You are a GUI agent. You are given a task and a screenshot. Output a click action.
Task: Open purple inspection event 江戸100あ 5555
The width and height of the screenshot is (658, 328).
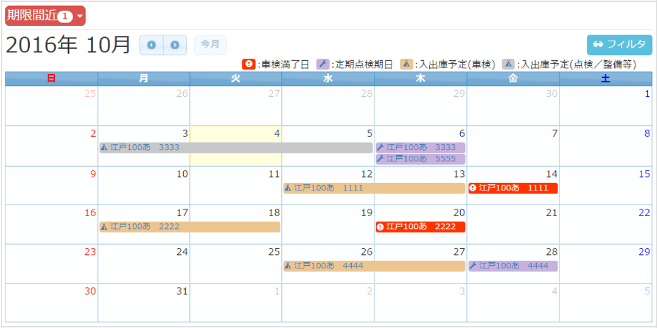(420, 159)
